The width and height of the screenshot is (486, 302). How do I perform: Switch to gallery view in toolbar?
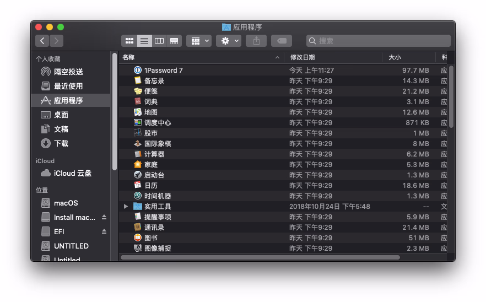(x=174, y=41)
